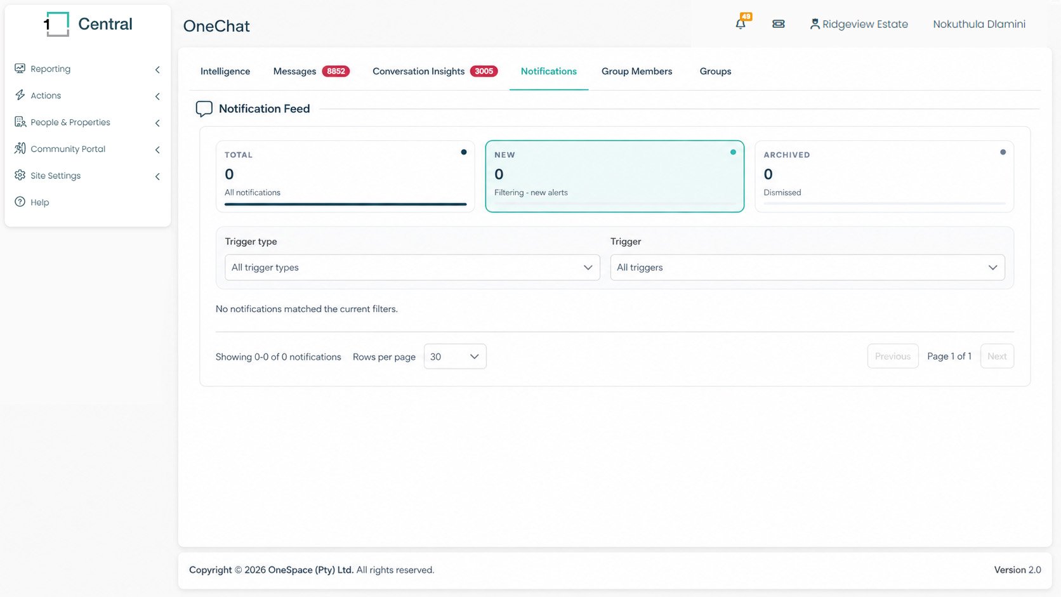Viewport: 1061px width, 597px height.
Task: Click the Ridgeview Estate selector
Action: (859, 24)
